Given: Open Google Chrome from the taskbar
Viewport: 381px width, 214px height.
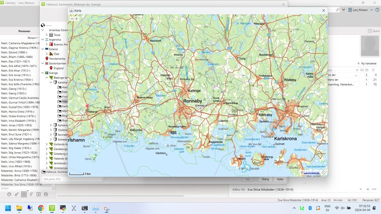Looking at the screenshot, I should pos(41,208).
